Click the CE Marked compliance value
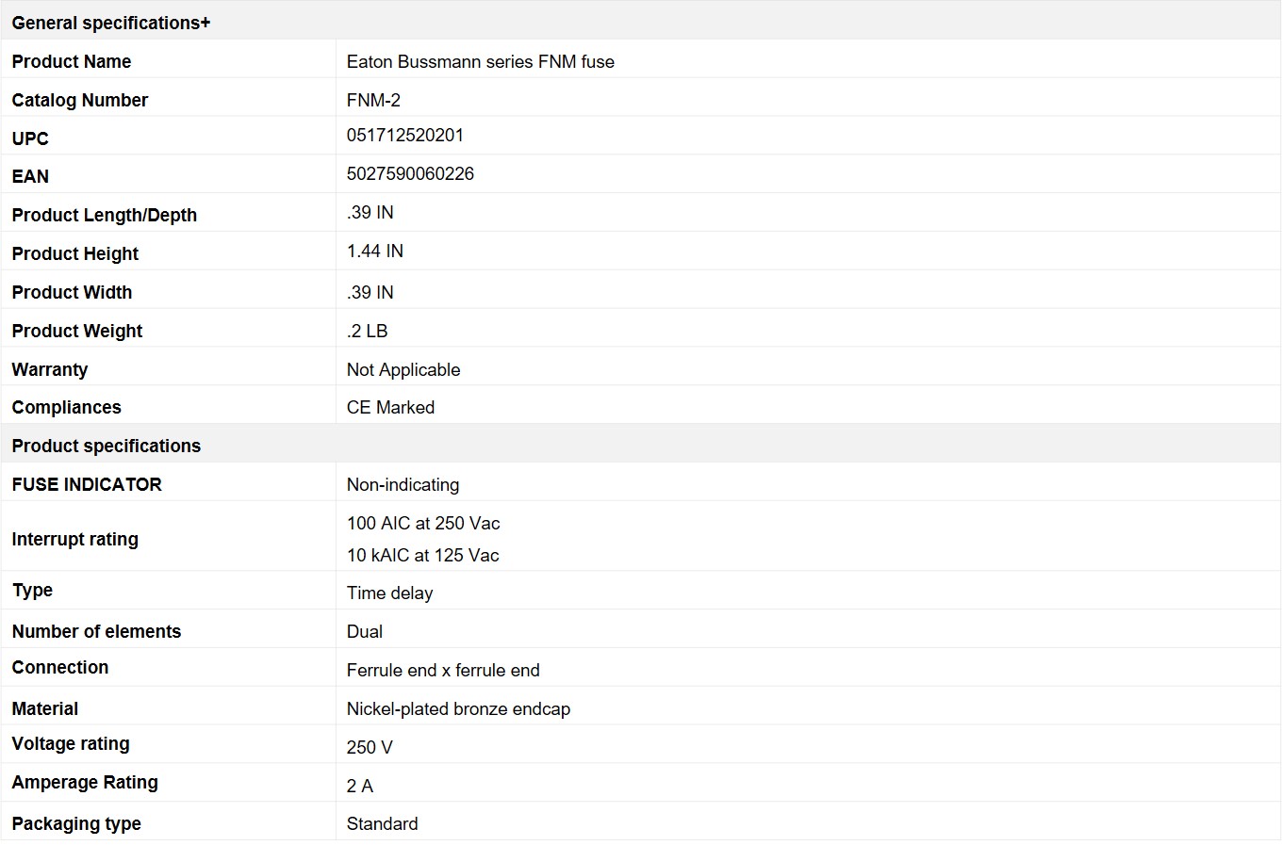This screenshot has height=845, width=1282. (390, 408)
